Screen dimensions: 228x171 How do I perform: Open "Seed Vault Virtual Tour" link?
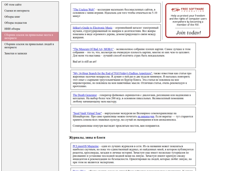tap(87, 113)
